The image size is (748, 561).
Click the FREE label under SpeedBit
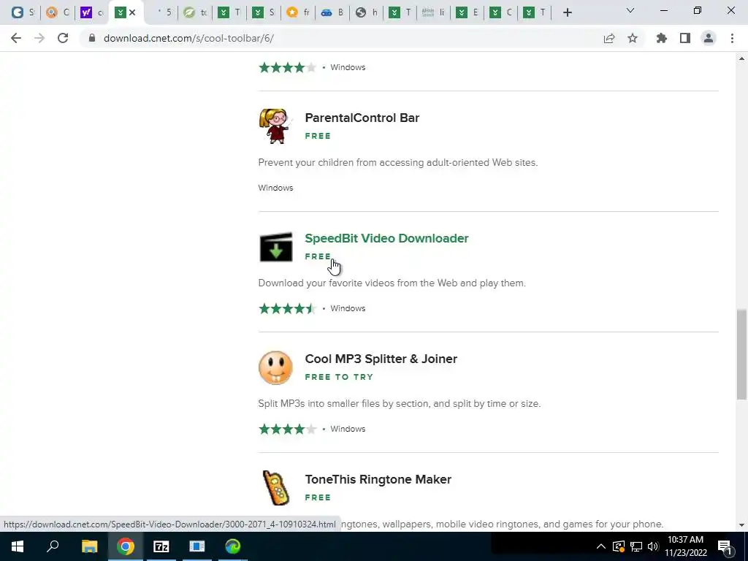pyautogui.click(x=318, y=256)
